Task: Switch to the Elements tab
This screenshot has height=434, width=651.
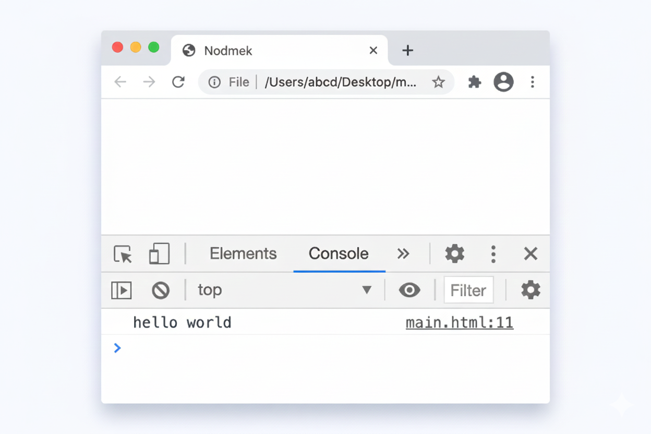Action: pyautogui.click(x=243, y=254)
